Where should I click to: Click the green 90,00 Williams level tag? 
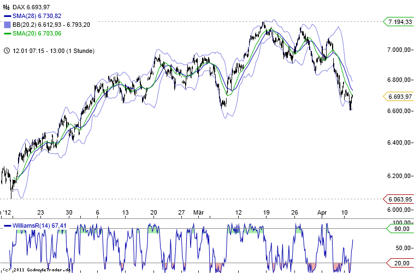pos(399,229)
